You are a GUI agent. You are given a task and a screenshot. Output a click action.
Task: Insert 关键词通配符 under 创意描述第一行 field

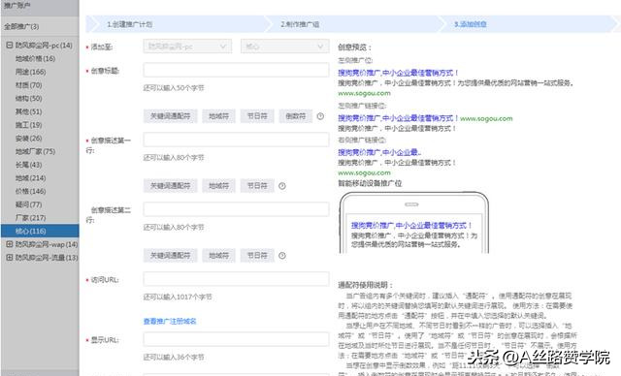pos(171,186)
